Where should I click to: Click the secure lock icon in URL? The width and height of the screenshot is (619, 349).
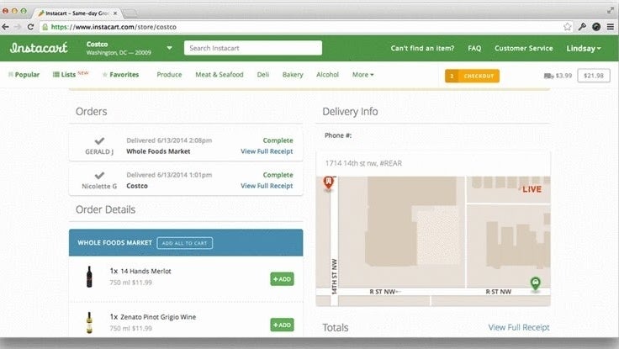point(45,27)
